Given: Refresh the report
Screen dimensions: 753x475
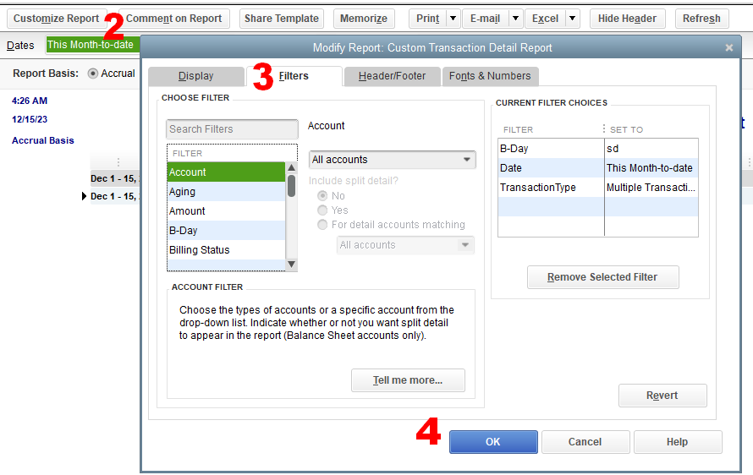Looking at the screenshot, I should [701, 19].
